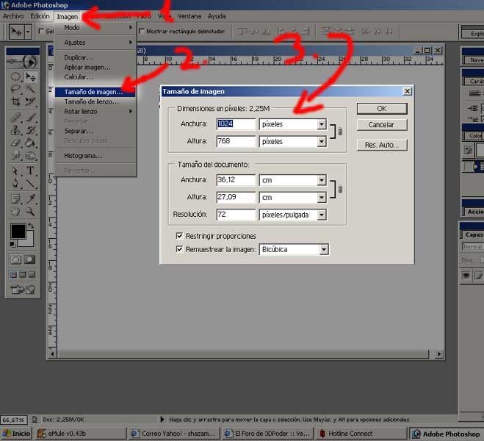Toggle the auto select layer checkbox in options bar
The width and height of the screenshot is (484, 441).
(x=41, y=31)
